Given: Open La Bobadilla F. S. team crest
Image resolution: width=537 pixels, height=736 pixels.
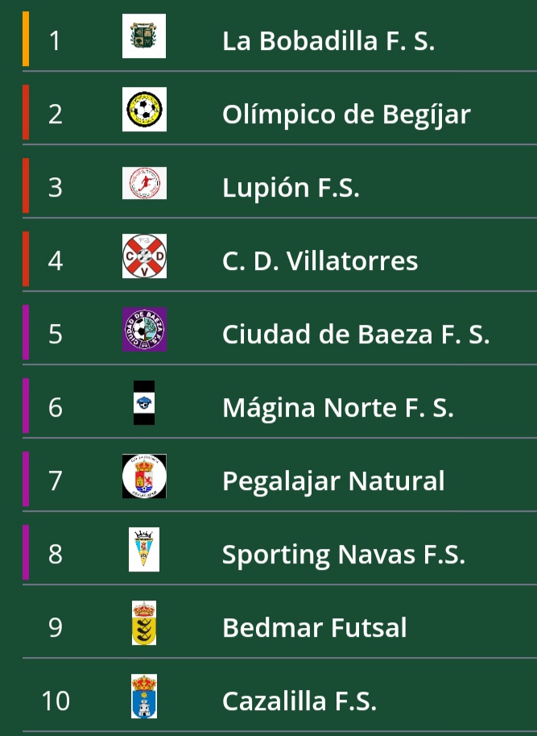Looking at the screenshot, I should (144, 36).
